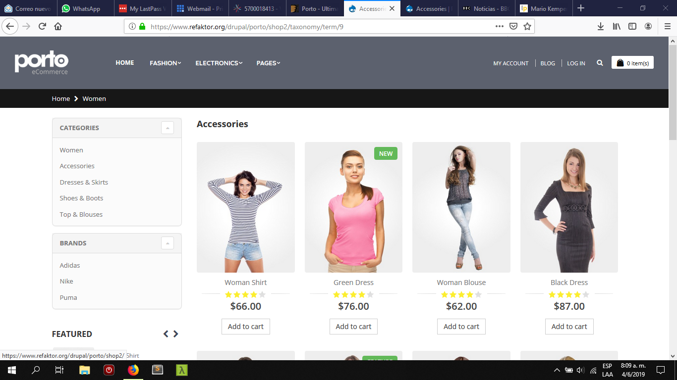
Task: Open Firefox from the Windows taskbar
Action: [133, 370]
